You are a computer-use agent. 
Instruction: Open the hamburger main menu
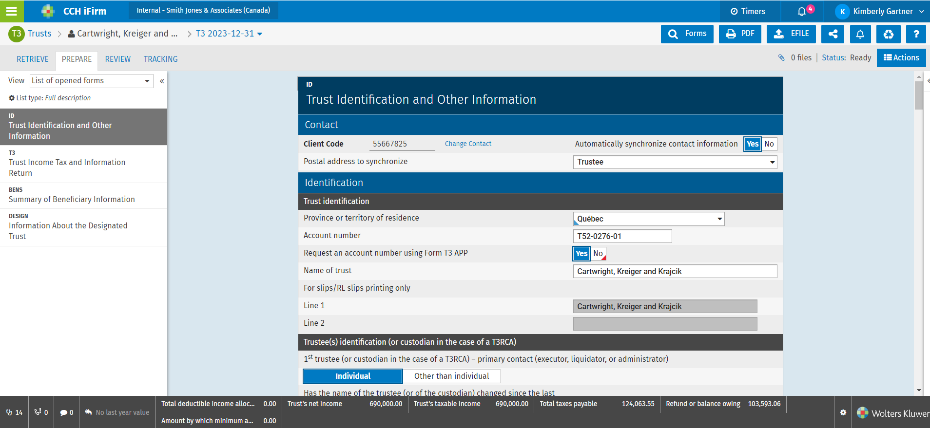click(x=12, y=11)
